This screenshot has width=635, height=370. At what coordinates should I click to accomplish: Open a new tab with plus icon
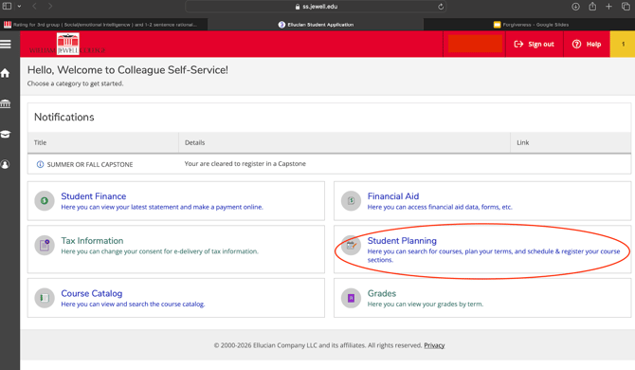[608, 7]
